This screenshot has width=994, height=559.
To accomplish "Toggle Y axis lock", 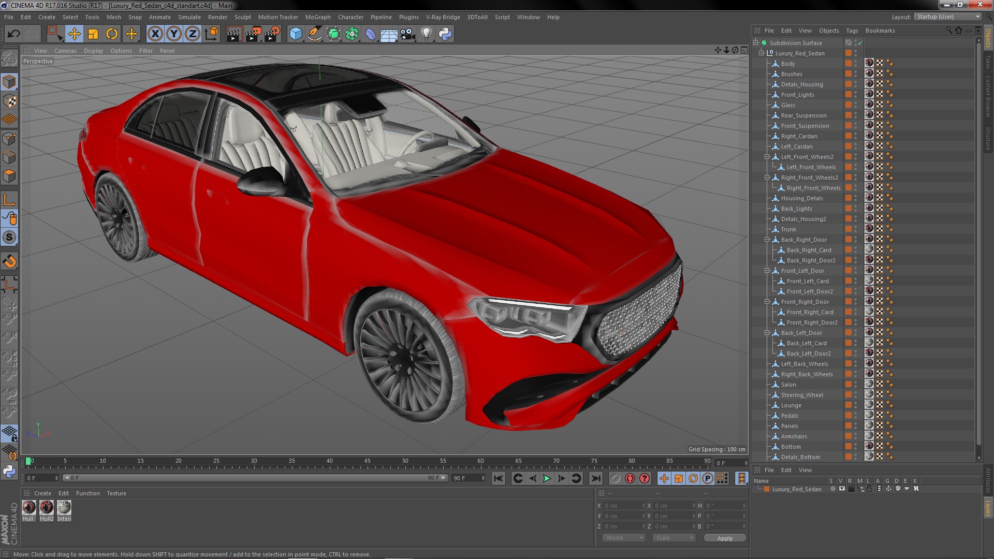I will pos(174,34).
